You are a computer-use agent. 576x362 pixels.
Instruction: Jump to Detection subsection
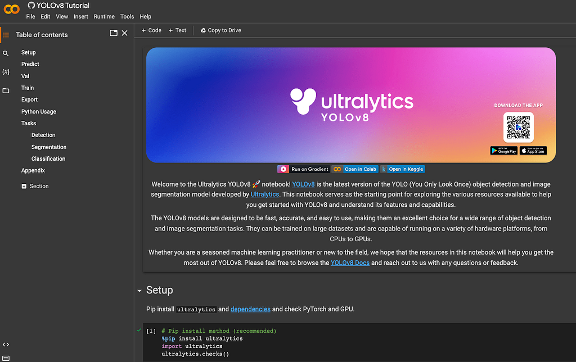43,135
